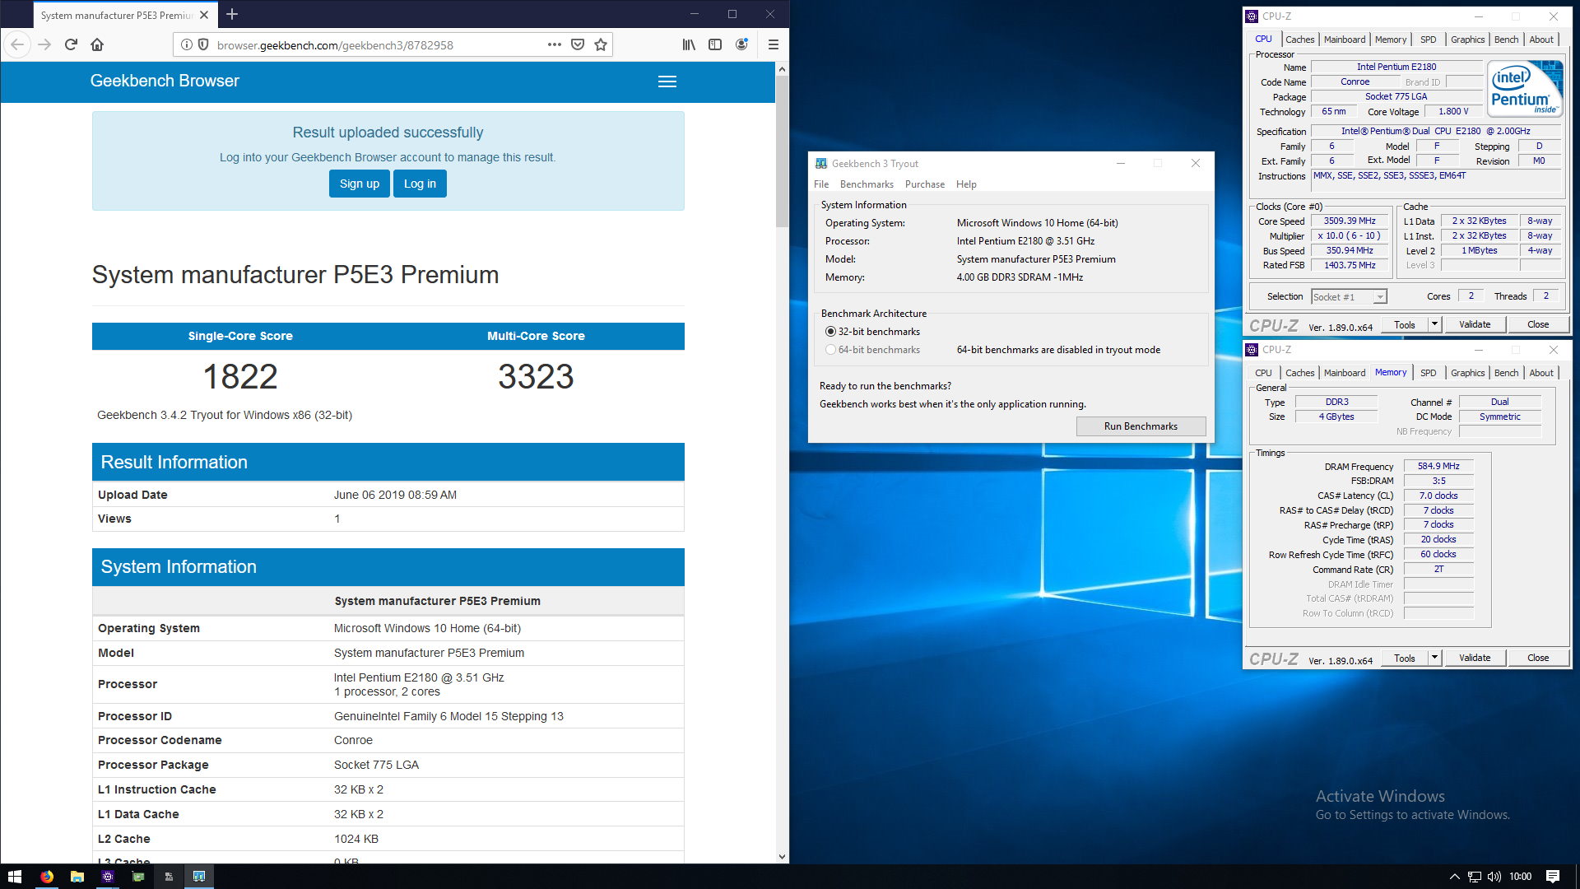Viewport: 1580px width, 889px height.
Task: Switch to Graphics tab in upper CPU-Z window
Action: coord(1468,40)
